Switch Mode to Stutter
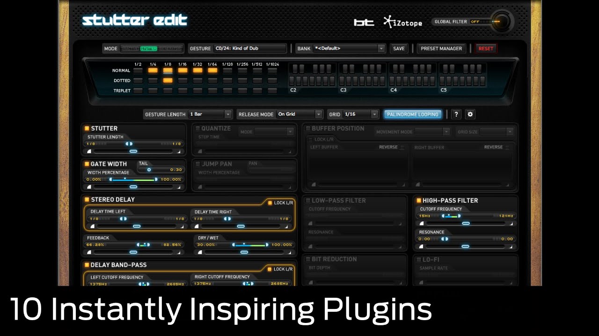The image size is (599, 336). coord(149,49)
